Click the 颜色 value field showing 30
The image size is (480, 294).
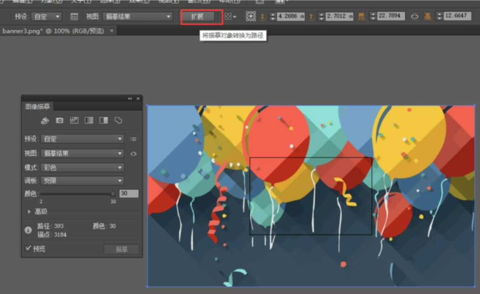(x=129, y=193)
